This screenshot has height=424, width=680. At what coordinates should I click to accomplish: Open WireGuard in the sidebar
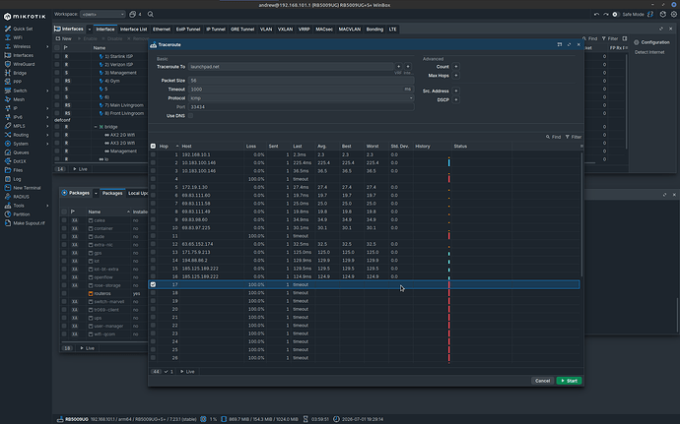[x=23, y=64]
